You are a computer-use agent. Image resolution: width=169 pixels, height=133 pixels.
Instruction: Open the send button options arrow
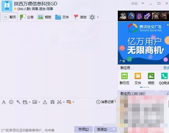(114, 129)
